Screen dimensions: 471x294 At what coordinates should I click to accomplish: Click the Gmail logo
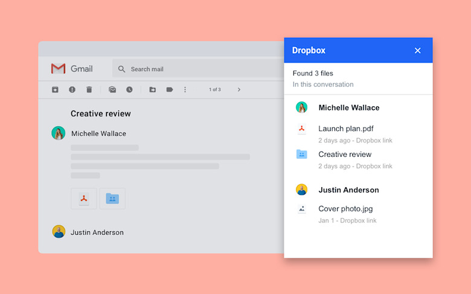pyautogui.click(x=71, y=69)
